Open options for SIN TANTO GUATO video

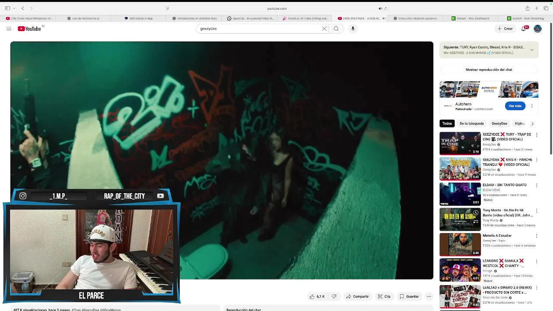(x=537, y=185)
